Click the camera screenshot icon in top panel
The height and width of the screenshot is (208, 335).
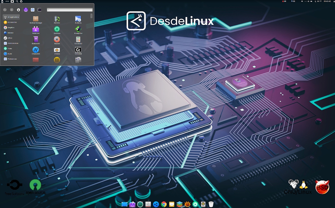click(12, 1)
